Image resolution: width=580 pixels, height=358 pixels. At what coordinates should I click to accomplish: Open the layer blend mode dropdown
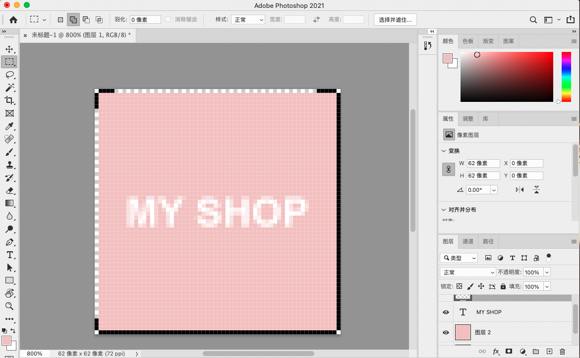click(x=468, y=272)
